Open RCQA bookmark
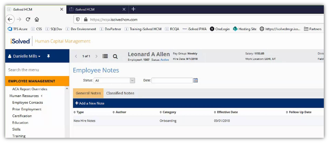This screenshot has width=329, height=143. [172, 29]
